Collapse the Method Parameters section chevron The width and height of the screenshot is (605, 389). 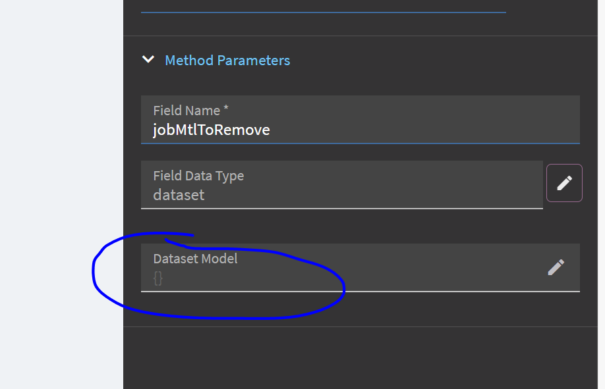148,60
